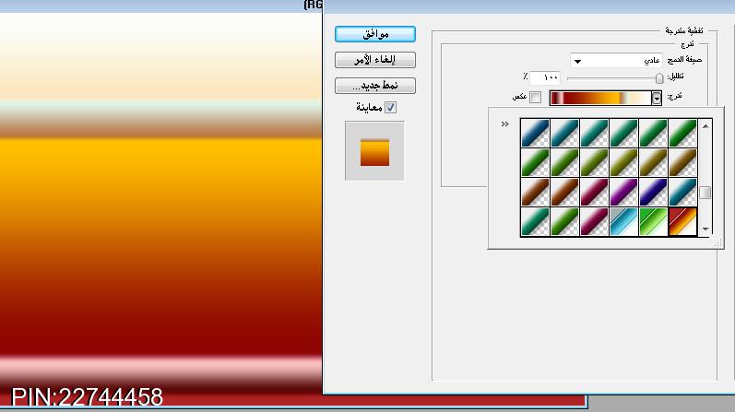Click the preset list scroll down arrow
The image size is (735, 412).
tap(705, 229)
